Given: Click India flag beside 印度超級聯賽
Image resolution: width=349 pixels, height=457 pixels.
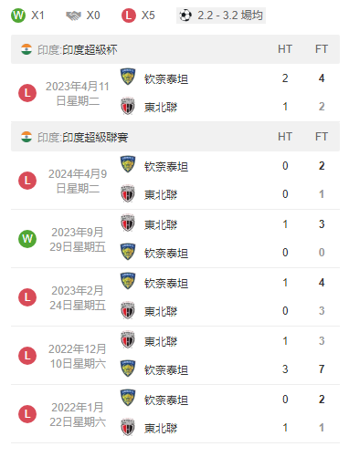Looking at the screenshot, I should [26, 137].
